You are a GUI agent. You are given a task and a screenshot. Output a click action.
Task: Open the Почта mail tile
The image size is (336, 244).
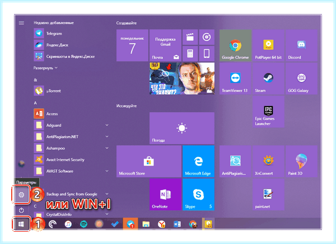[165, 45]
